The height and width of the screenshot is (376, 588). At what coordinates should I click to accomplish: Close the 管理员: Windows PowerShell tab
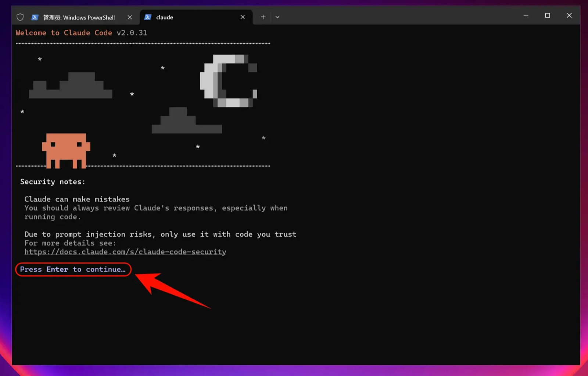(x=130, y=17)
